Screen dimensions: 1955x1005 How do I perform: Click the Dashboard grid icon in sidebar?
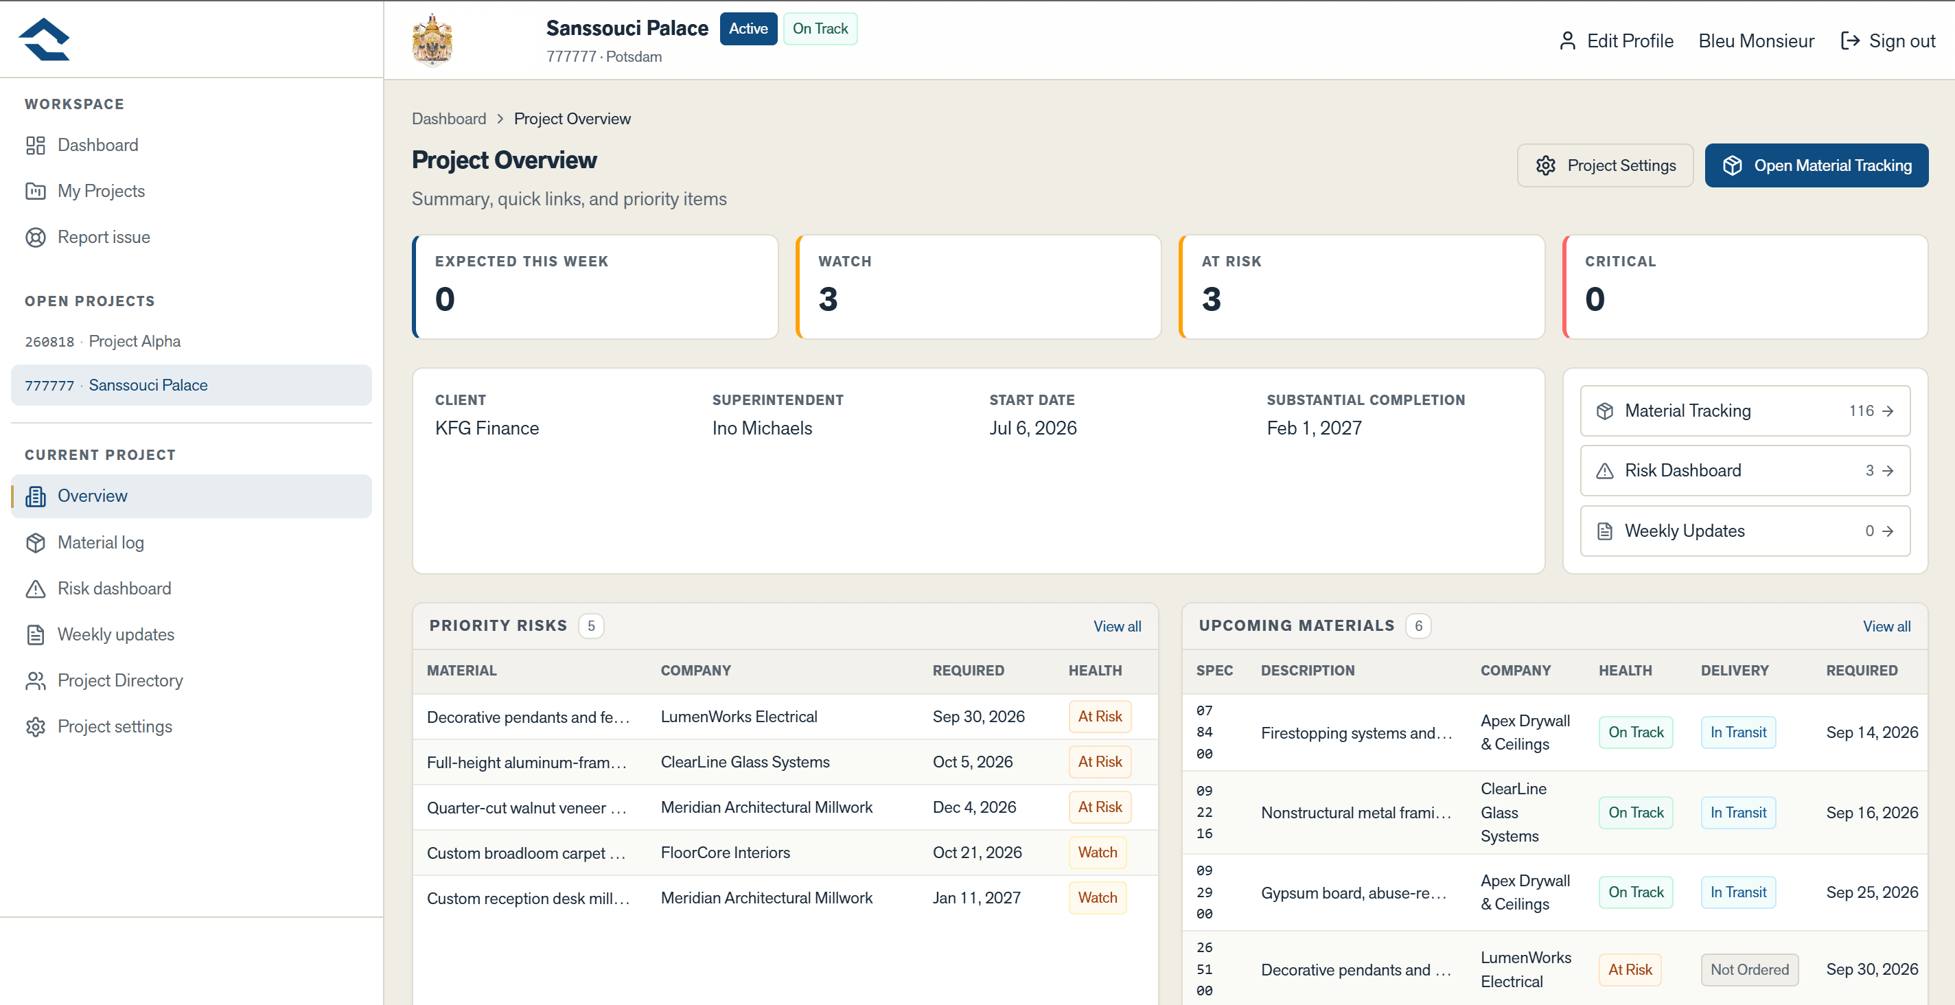point(35,145)
